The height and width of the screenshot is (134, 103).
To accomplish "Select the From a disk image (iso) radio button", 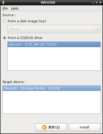I will 5,21.
